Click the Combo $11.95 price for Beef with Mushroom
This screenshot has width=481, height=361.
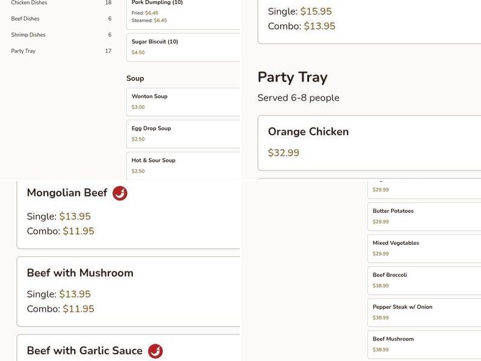click(60, 309)
